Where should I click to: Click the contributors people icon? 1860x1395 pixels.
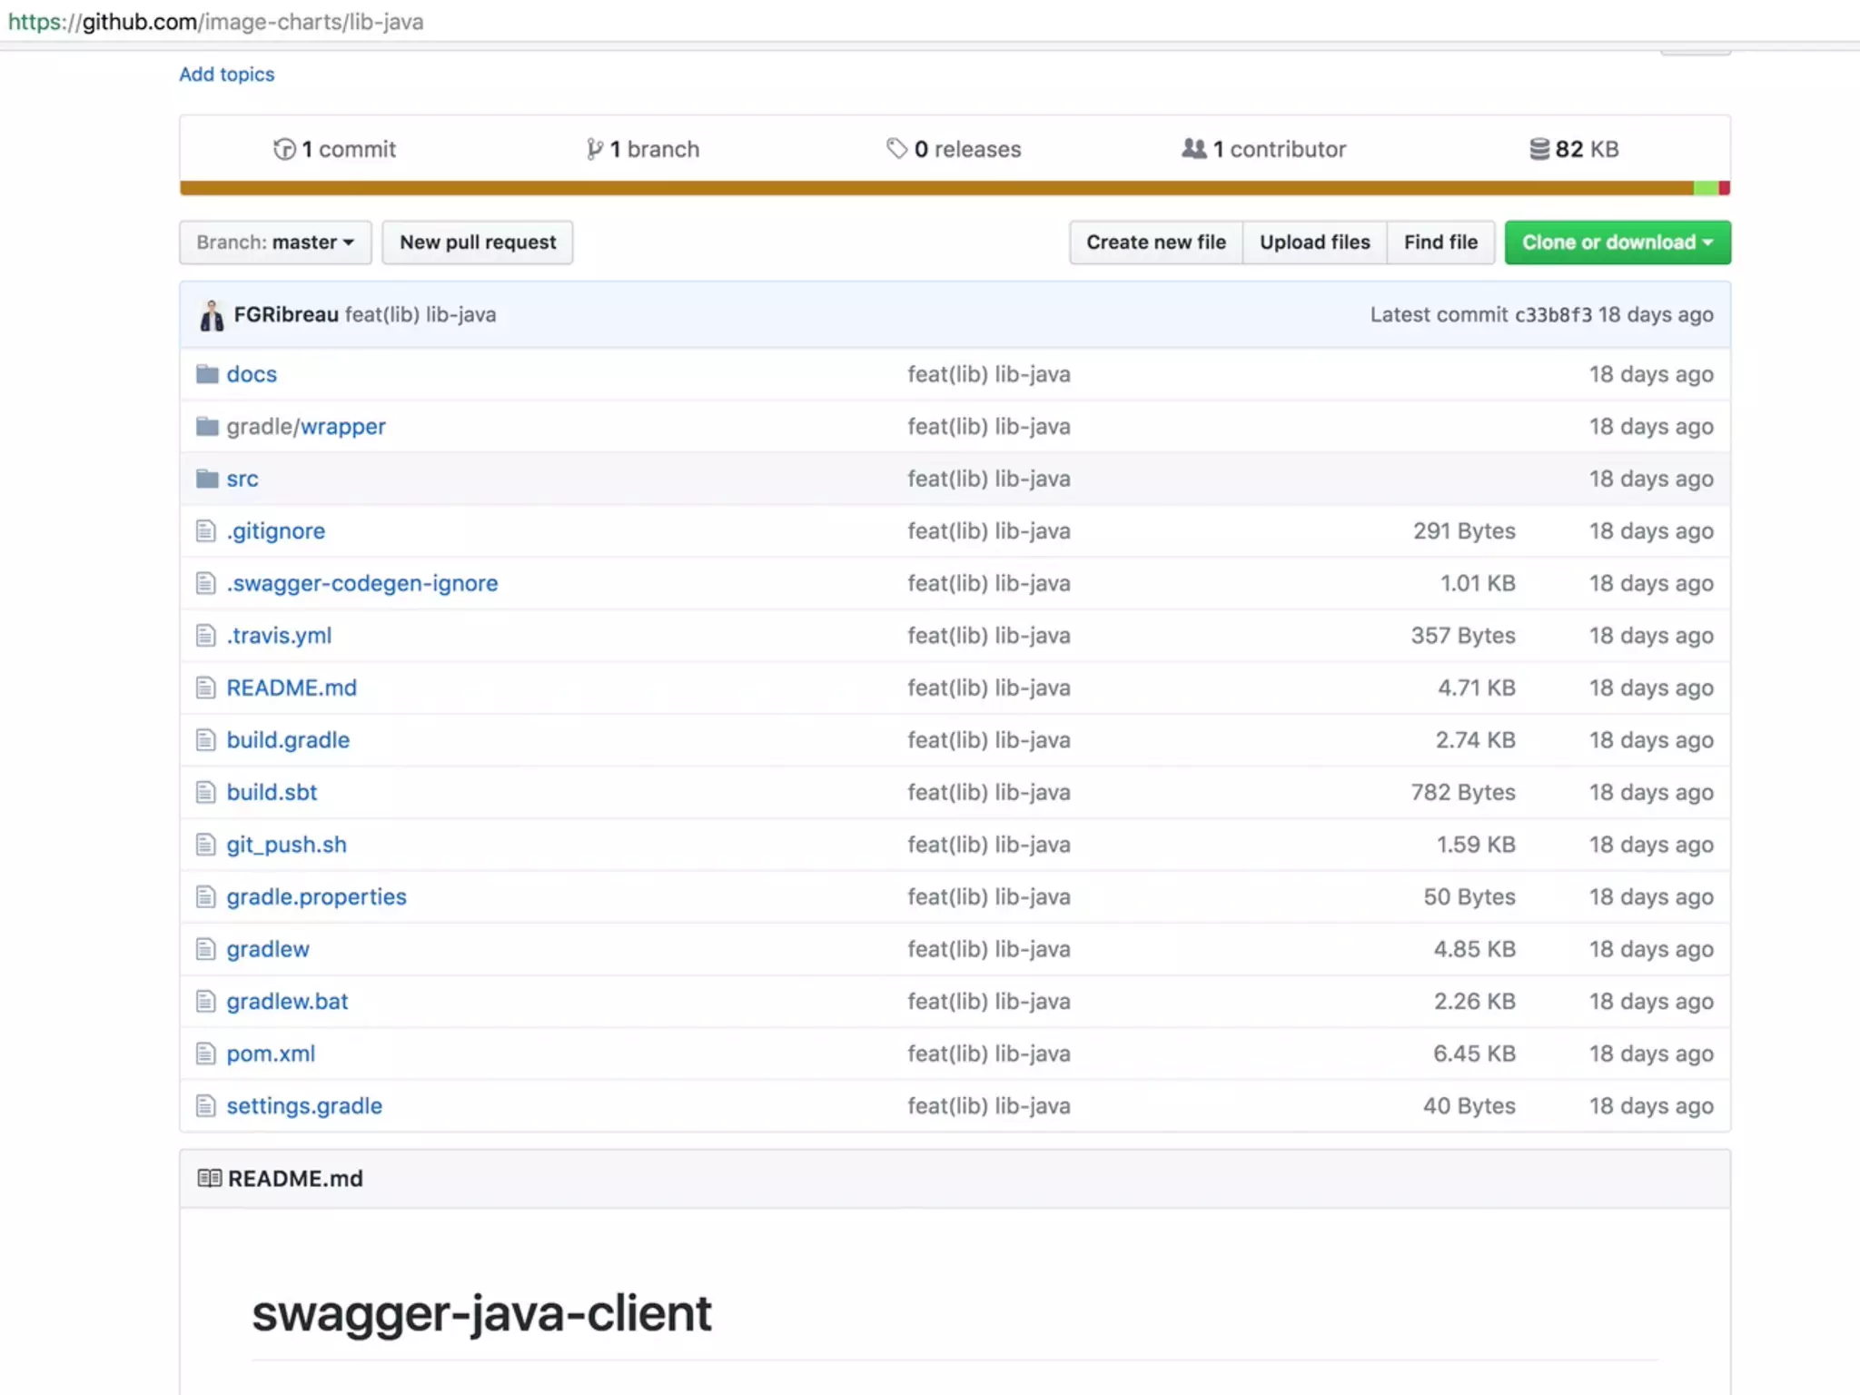[1194, 148]
